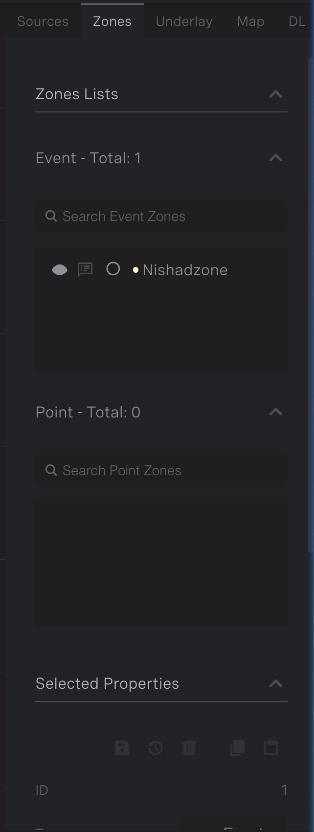Collapse the Zones Lists section
This screenshot has height=832, width=314.
tap(275, 94)
